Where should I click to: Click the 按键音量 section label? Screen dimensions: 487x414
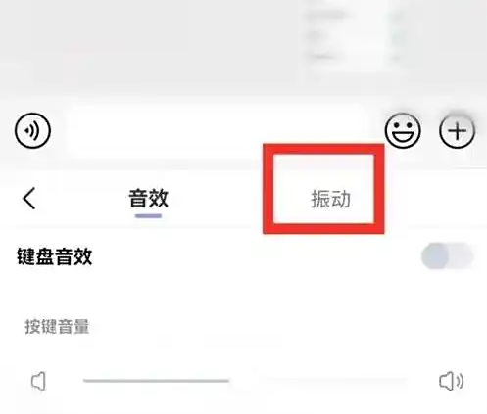tap(57, 326)
